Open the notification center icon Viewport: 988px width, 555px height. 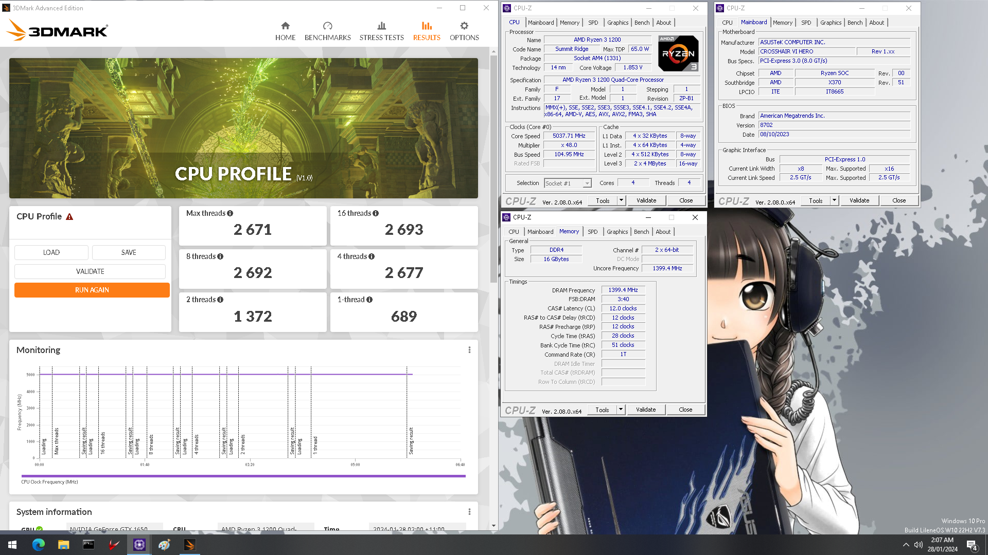972,545
